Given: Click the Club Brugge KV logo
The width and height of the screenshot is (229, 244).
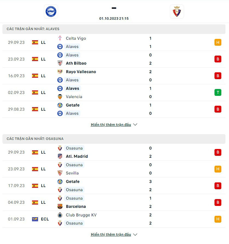Looking at the screenshot, I should click(60, 215).
